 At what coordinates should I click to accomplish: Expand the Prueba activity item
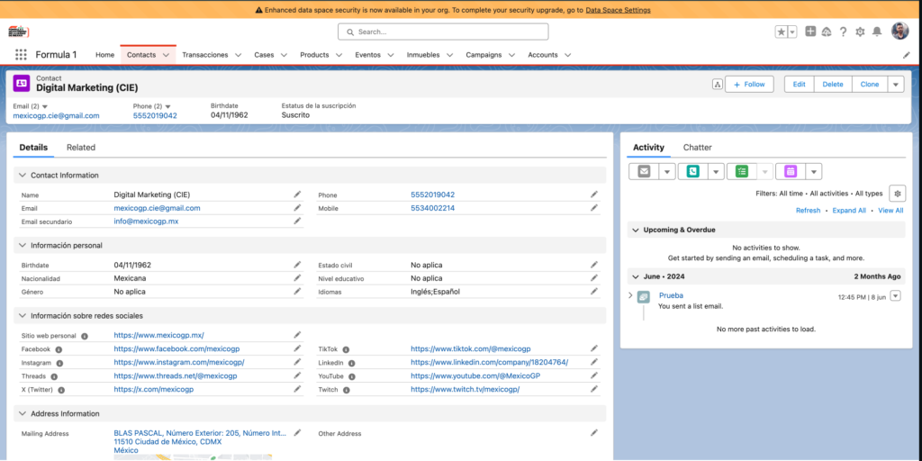pos(630,295)
